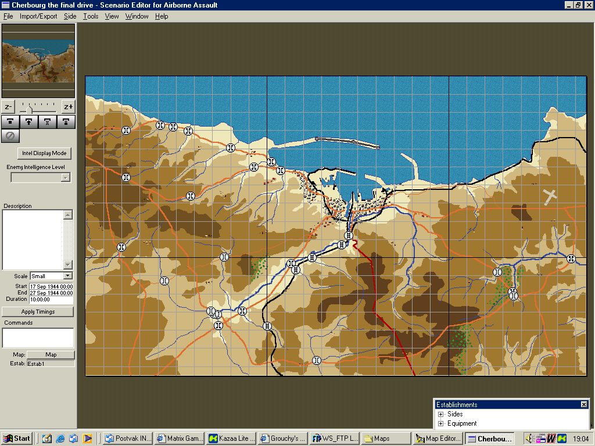Viewport: 595px width, 446px height.
Task: Click the airfield cross symbol on map
Action: 550,196
